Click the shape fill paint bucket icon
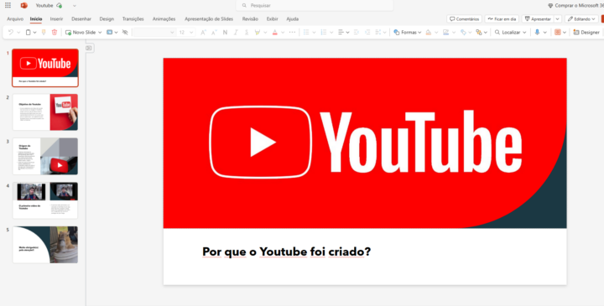This screenshot has width=604, height=306. 429,33
